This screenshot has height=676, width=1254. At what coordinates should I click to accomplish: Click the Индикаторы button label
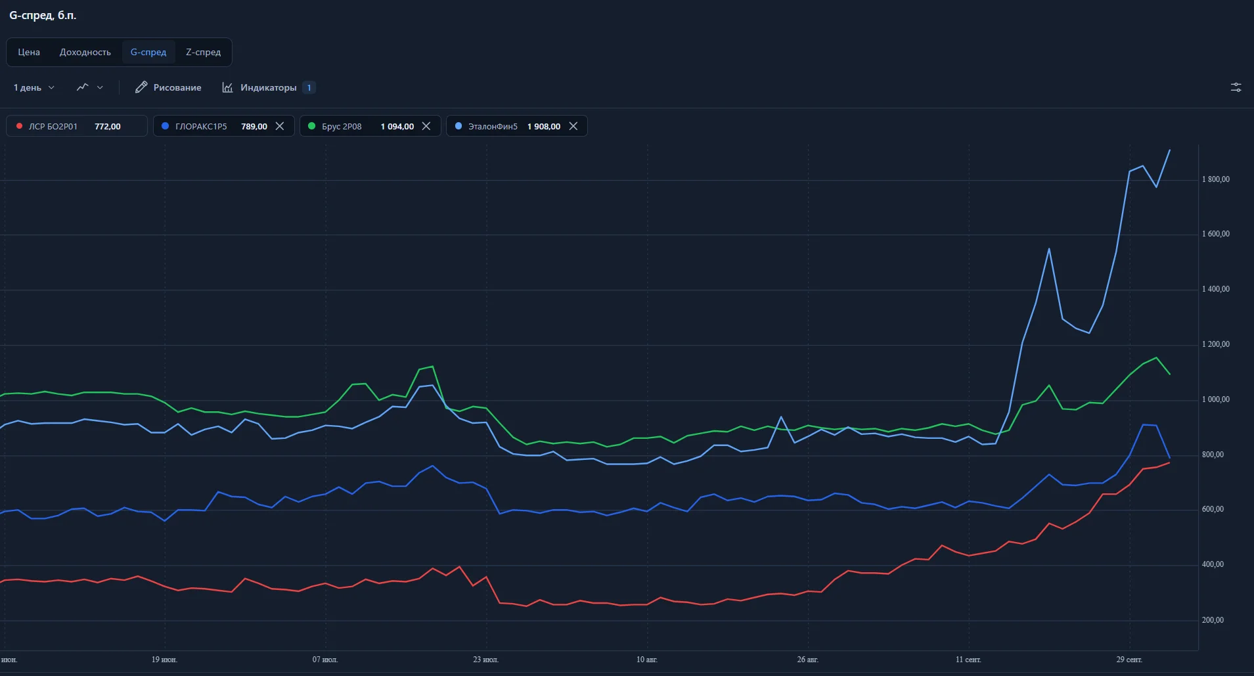[x=269, y=87]
